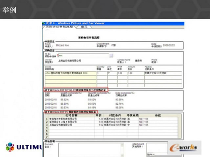The height and width of the screenshot is (157, 210).
Task: Click the Windows Picture and Fax Viewer title icon
Action: [44, 23]
